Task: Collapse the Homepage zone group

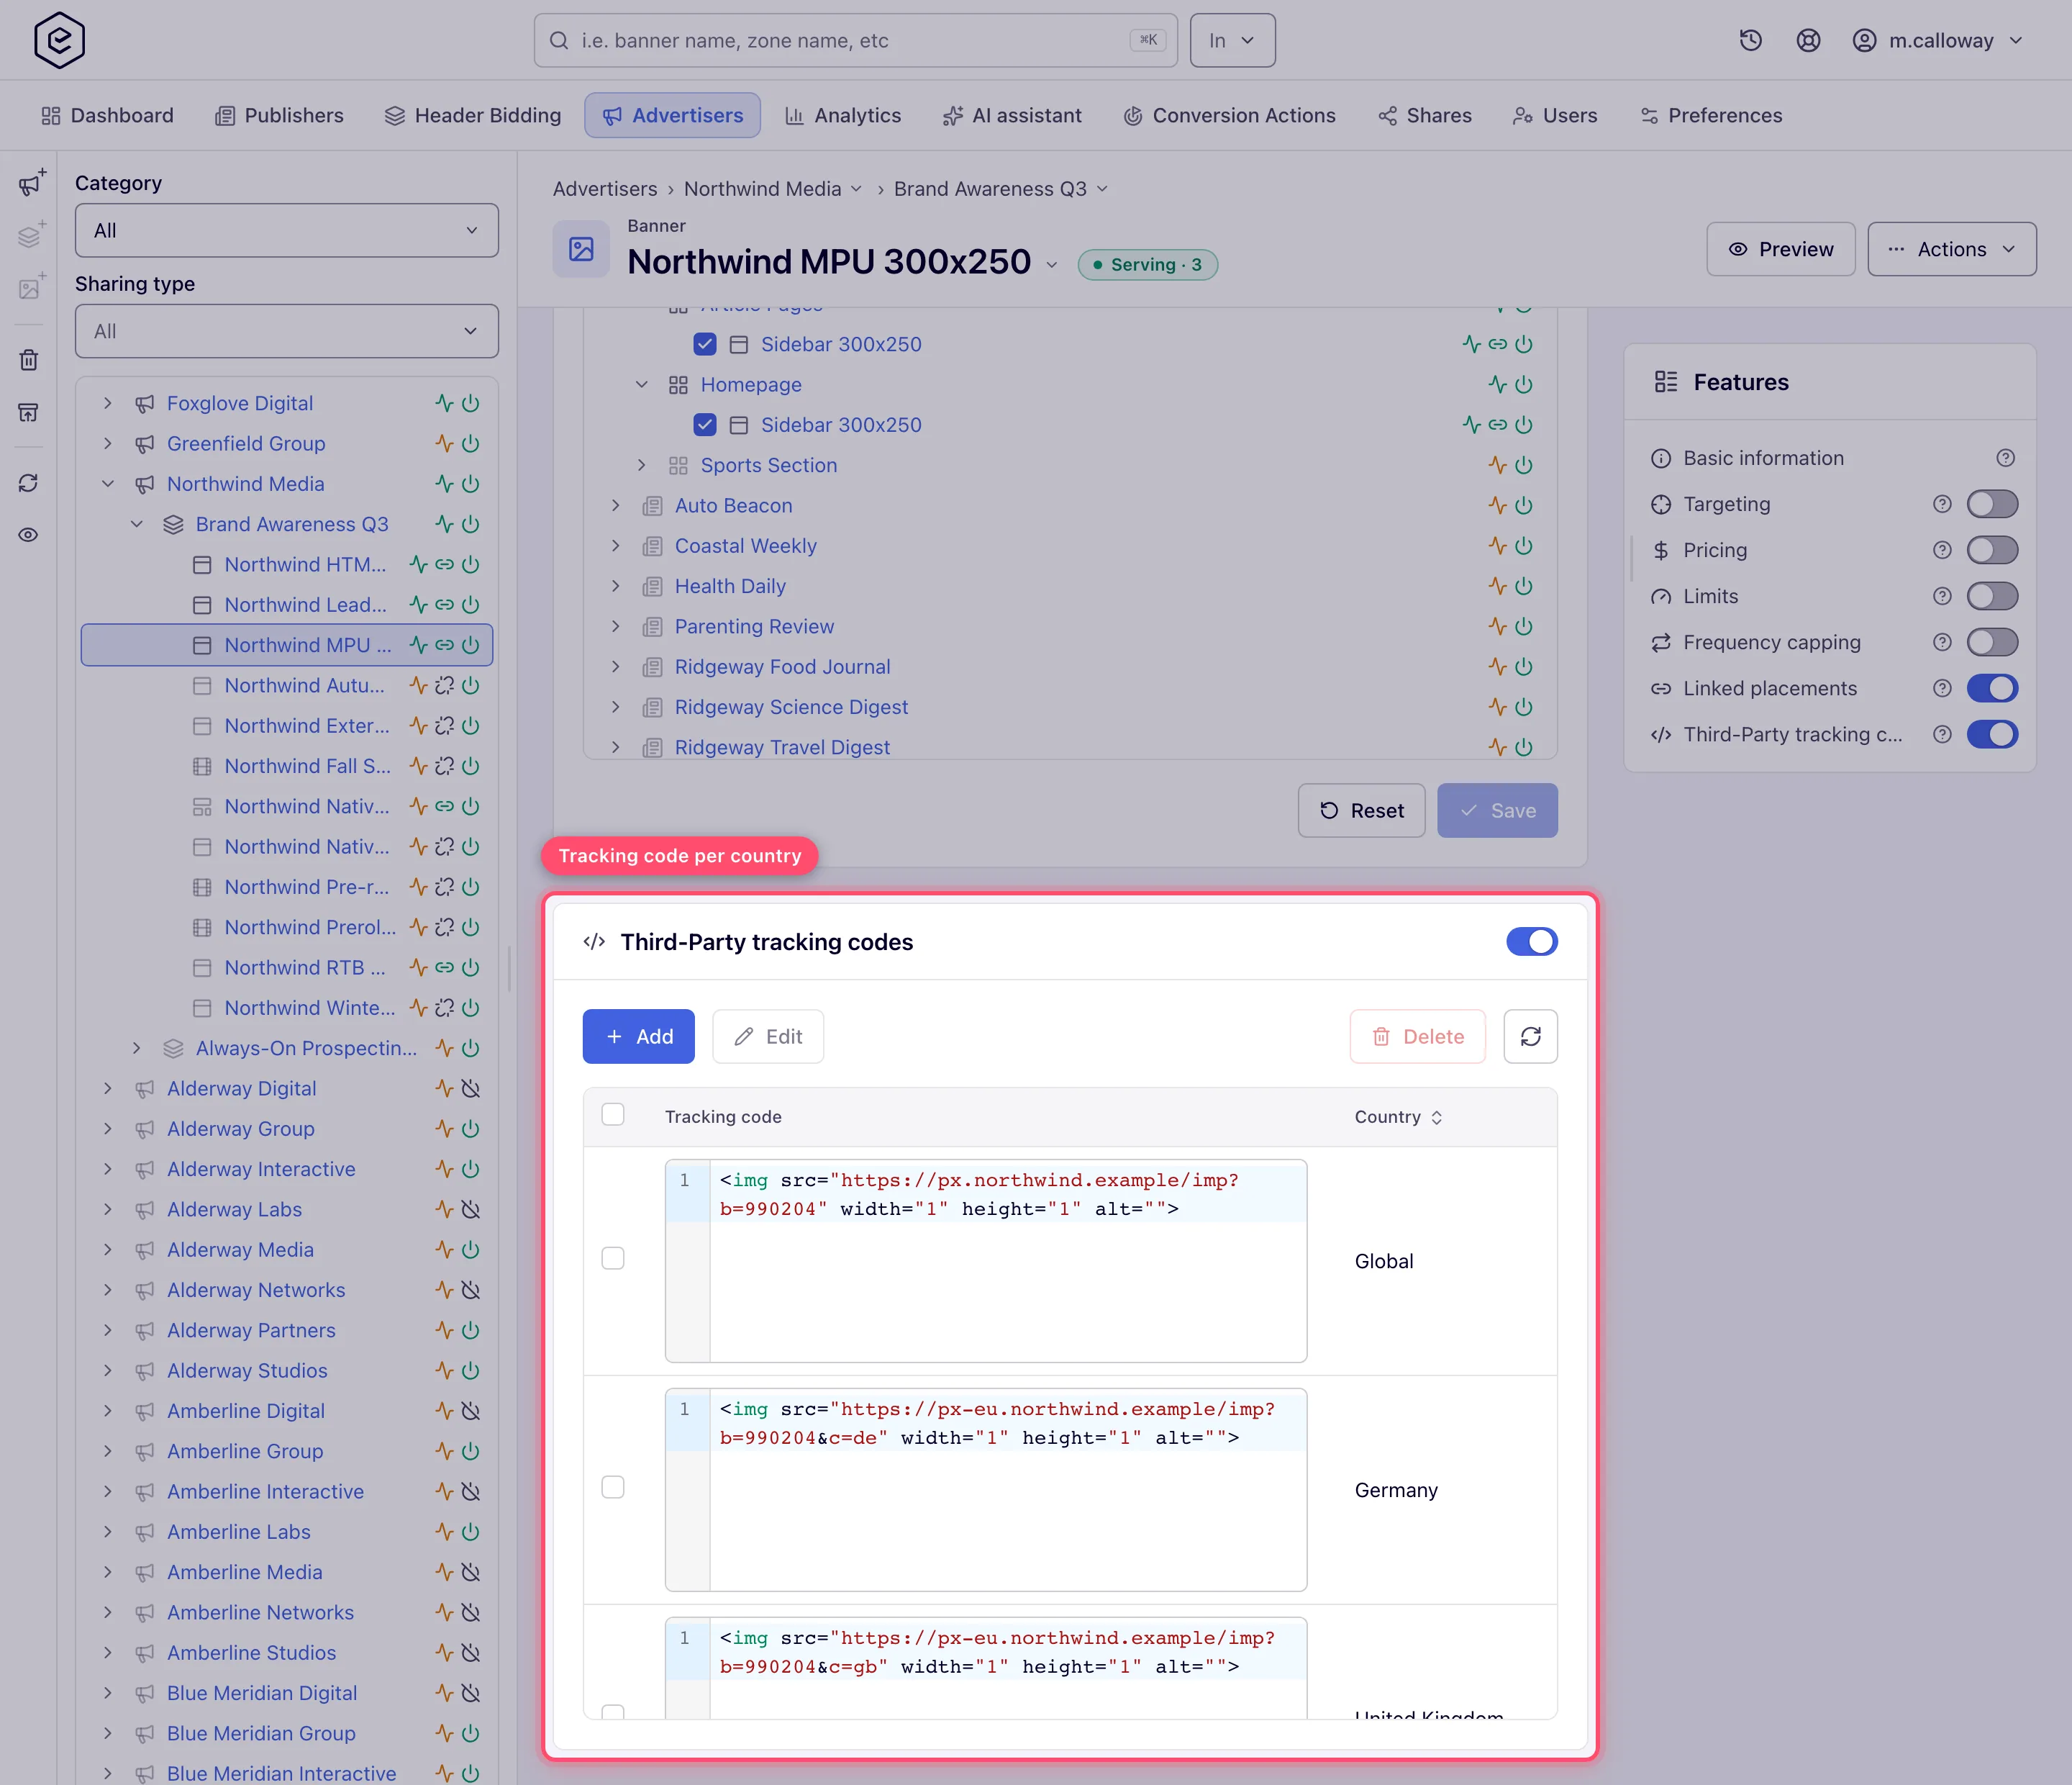Action: pos(642,385)
